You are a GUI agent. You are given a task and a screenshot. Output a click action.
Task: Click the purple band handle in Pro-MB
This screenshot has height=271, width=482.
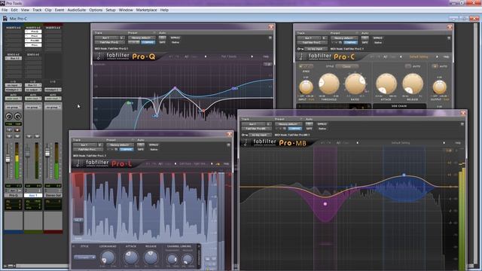[x=325, y=204]
